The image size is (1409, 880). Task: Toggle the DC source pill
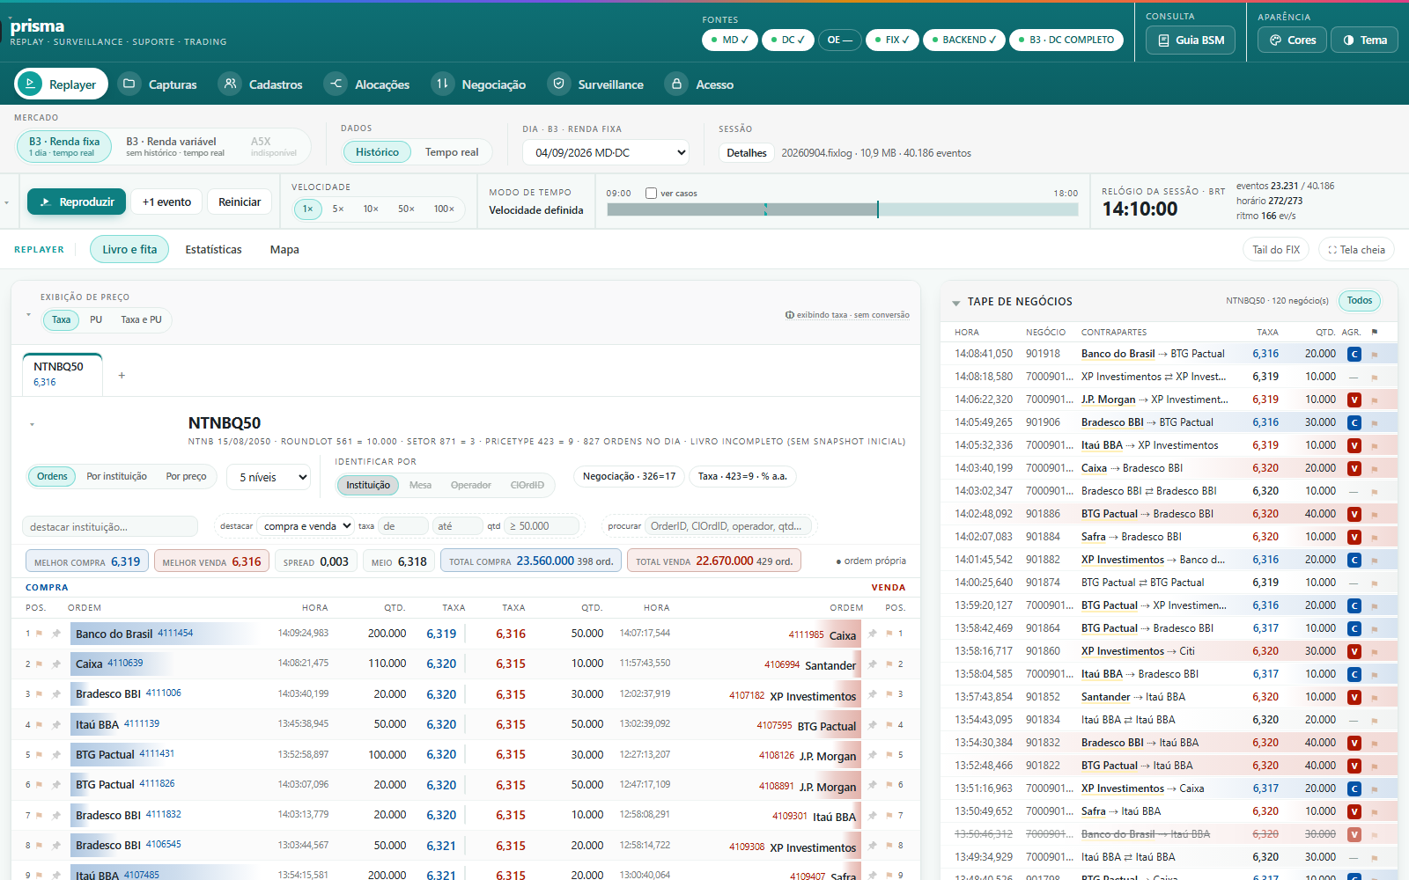[787, 40]
